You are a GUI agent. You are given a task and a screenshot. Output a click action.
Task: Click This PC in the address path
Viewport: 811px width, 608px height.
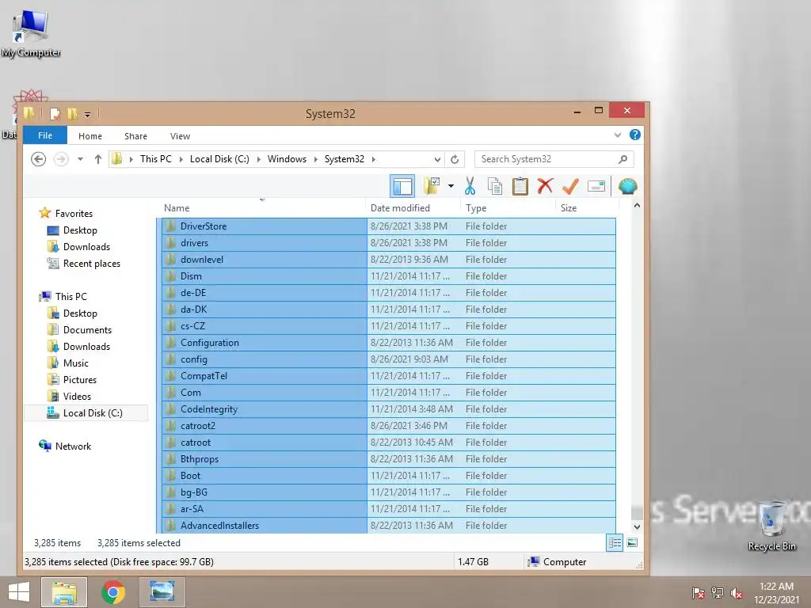[156, 158]
